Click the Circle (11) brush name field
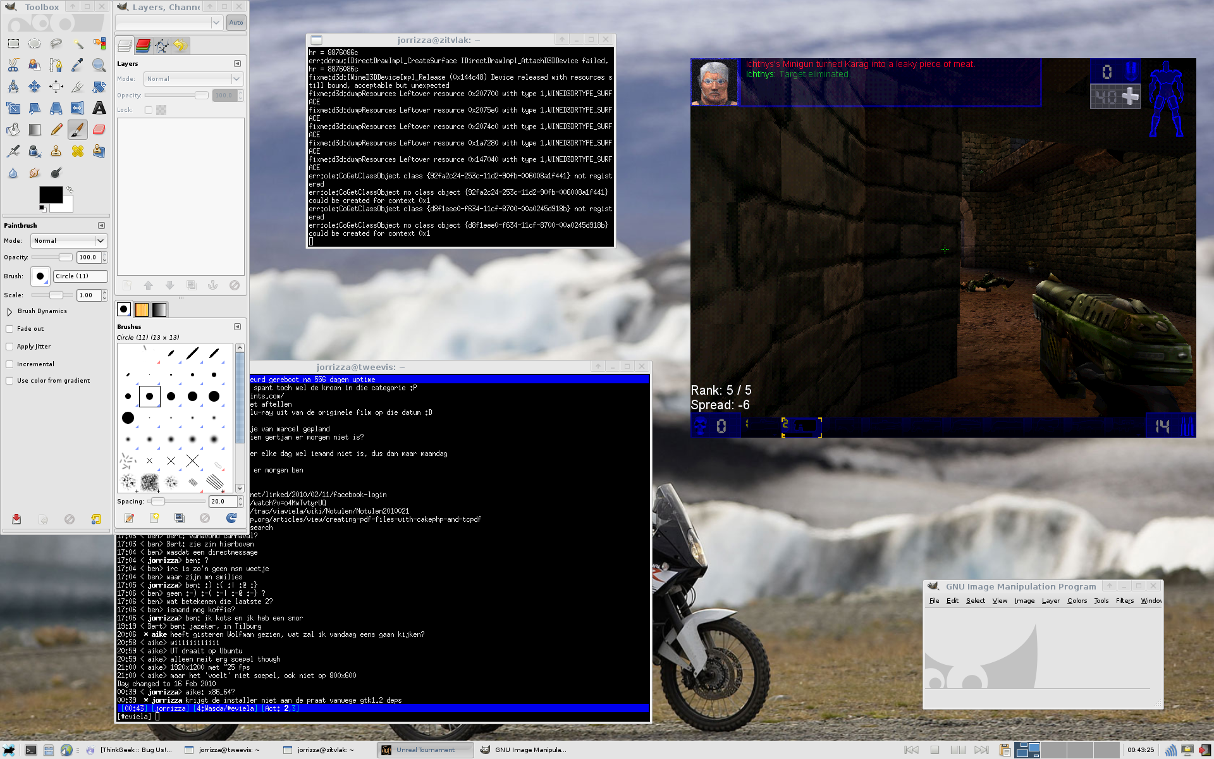 80,276
